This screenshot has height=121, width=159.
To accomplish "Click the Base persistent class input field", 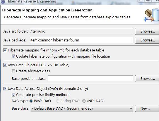I will pos(90,78).
